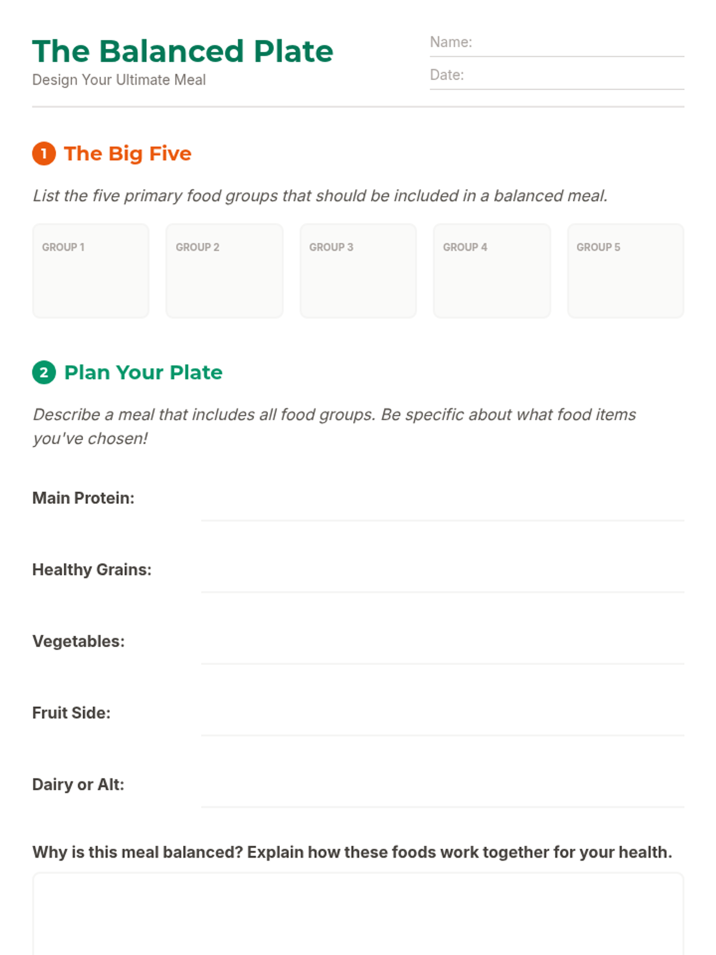Click the Name input line
This screenshot has width=716, height=955.
coord(576,44)
